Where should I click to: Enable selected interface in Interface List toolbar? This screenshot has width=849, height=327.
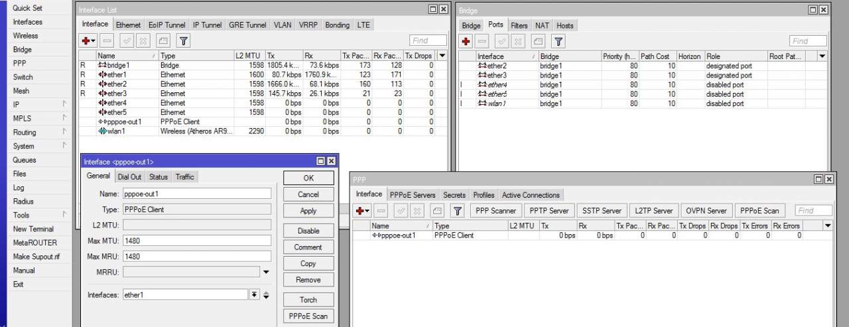(128, 40)
